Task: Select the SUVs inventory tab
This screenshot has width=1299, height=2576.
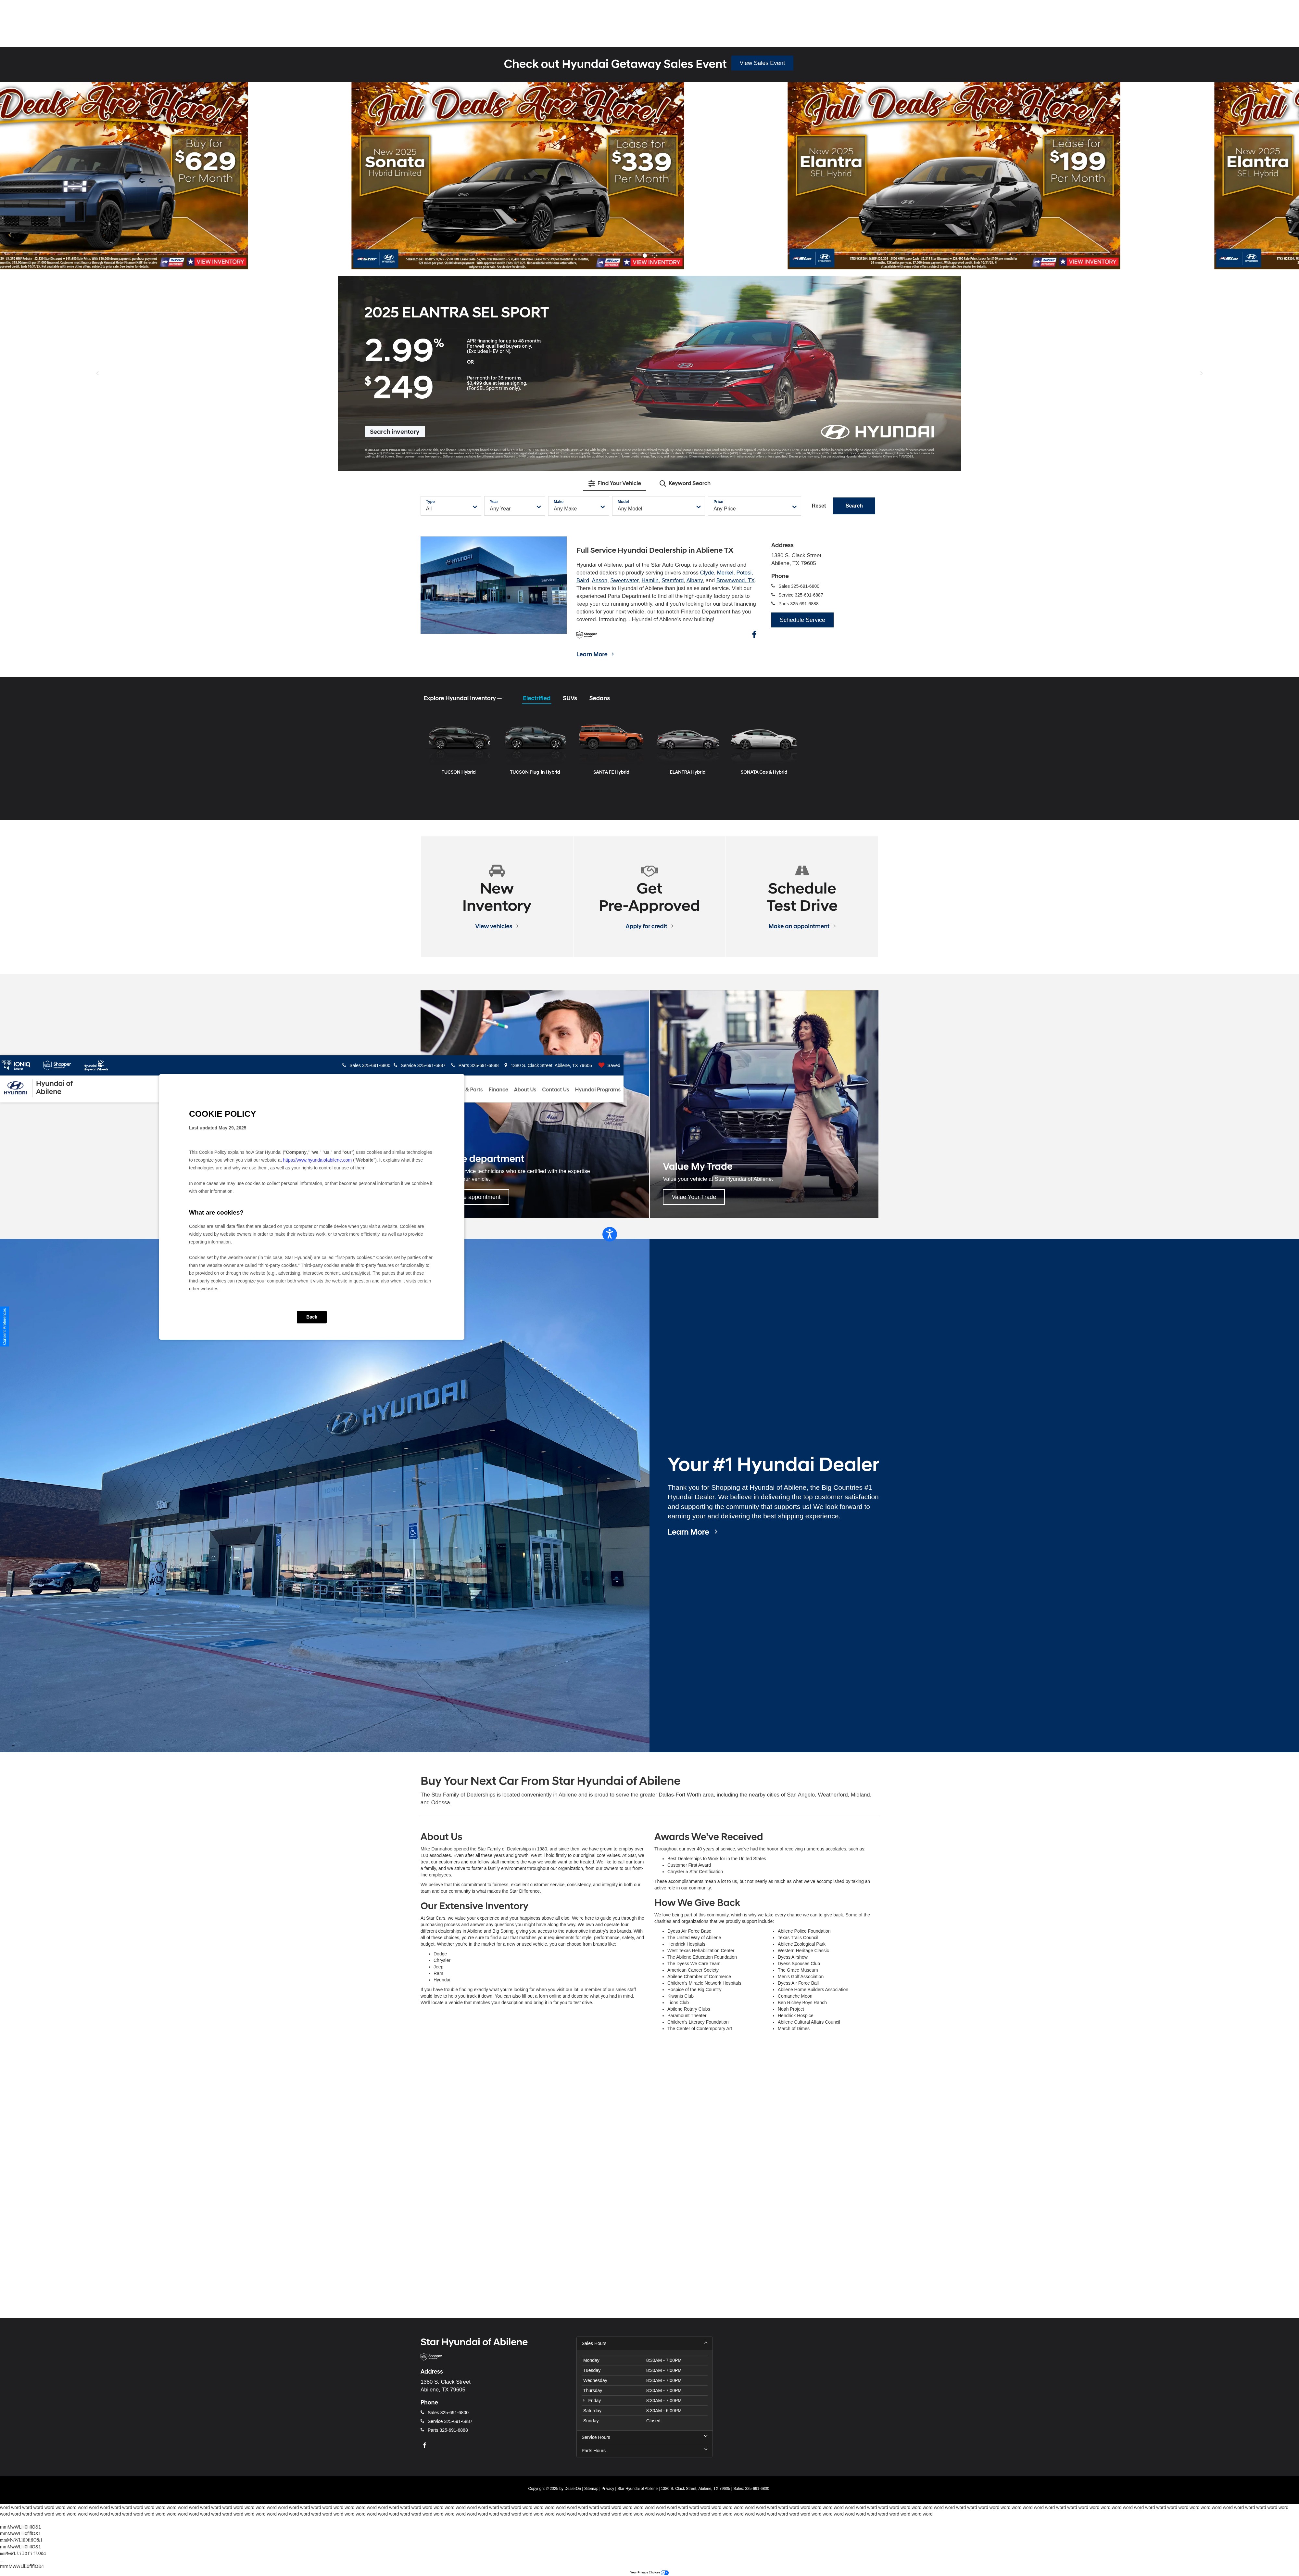Action: (x=570, y=698)
